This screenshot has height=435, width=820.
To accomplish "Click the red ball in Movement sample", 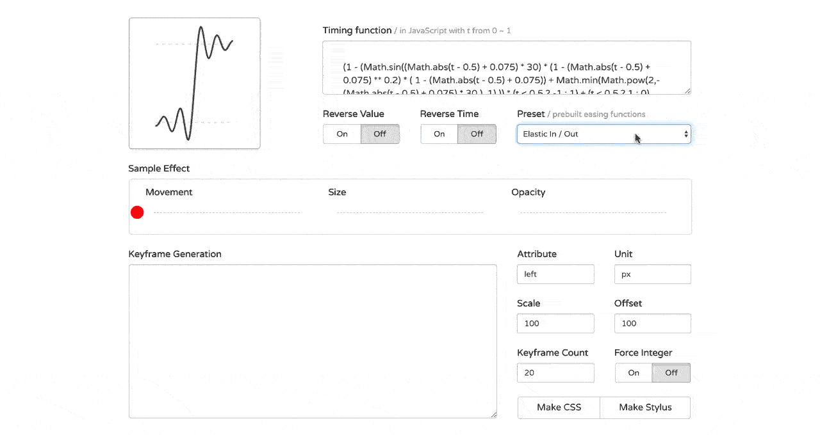I will point(137,212).
